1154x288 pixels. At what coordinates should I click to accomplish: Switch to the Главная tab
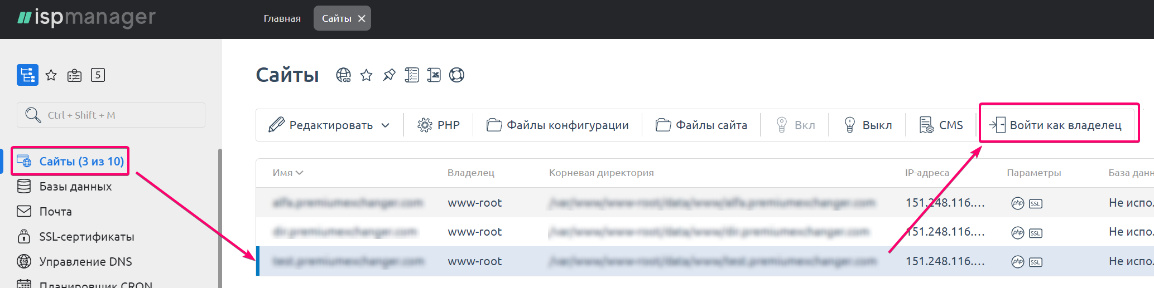(x=282, y=18)
